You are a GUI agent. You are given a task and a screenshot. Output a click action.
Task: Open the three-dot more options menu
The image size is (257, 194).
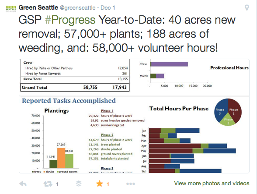[x=131, y=184]
